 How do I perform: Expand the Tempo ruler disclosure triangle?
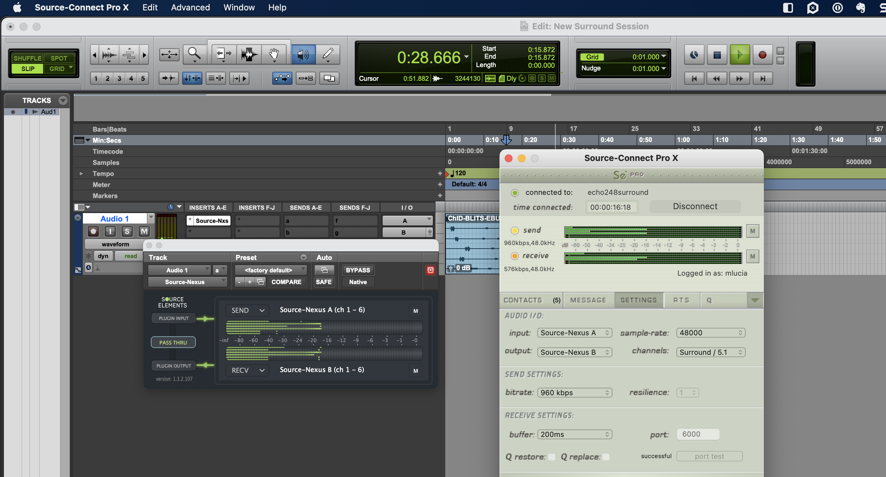(81, 174)
